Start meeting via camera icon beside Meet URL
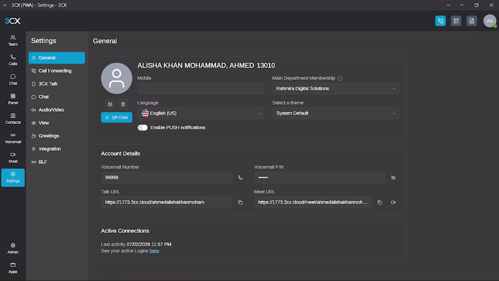499x281 pixels. [x=393, y=202]
